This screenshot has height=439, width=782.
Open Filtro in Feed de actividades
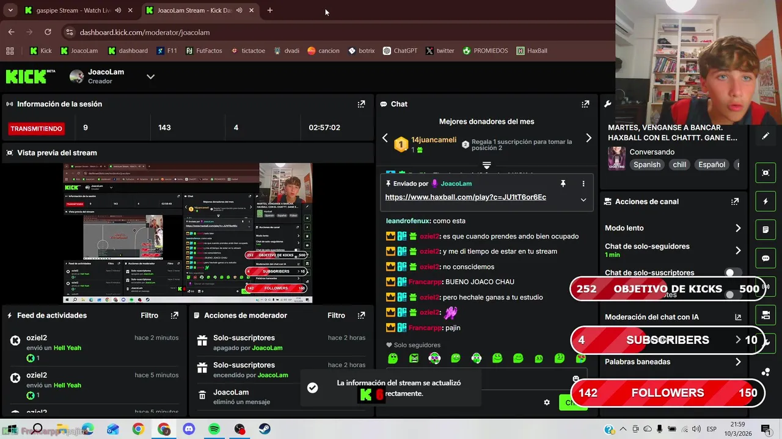pyautogui.click(x=149, y=315)
